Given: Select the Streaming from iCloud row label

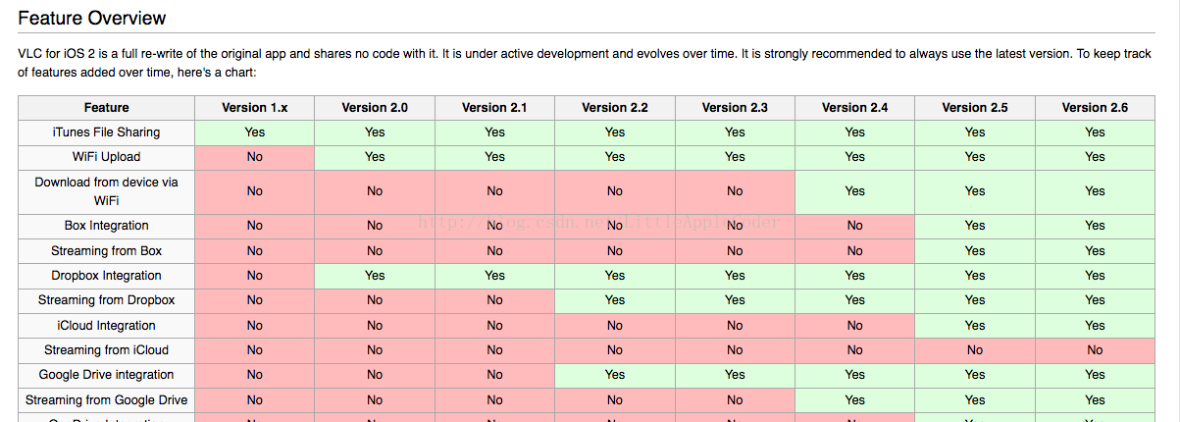Looking at the screenshot, I should [x=106, y=349].
